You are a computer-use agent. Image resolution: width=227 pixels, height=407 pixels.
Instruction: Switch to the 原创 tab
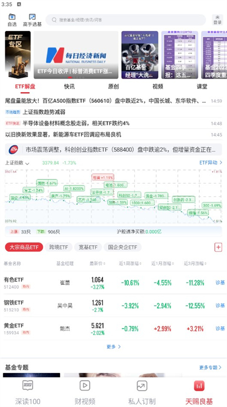[114, 86]
